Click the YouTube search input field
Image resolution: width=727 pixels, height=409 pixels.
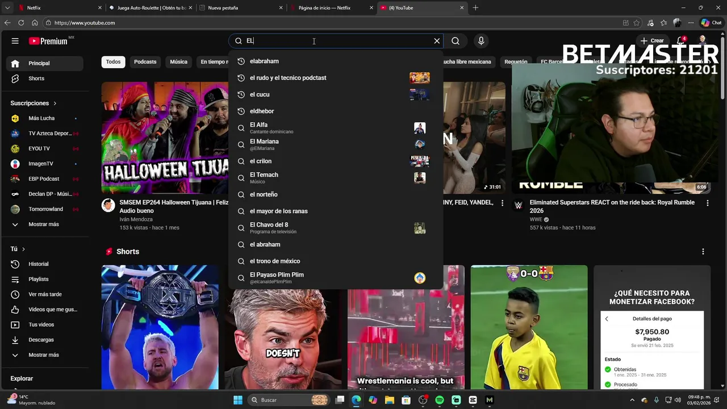pos(335,41)
